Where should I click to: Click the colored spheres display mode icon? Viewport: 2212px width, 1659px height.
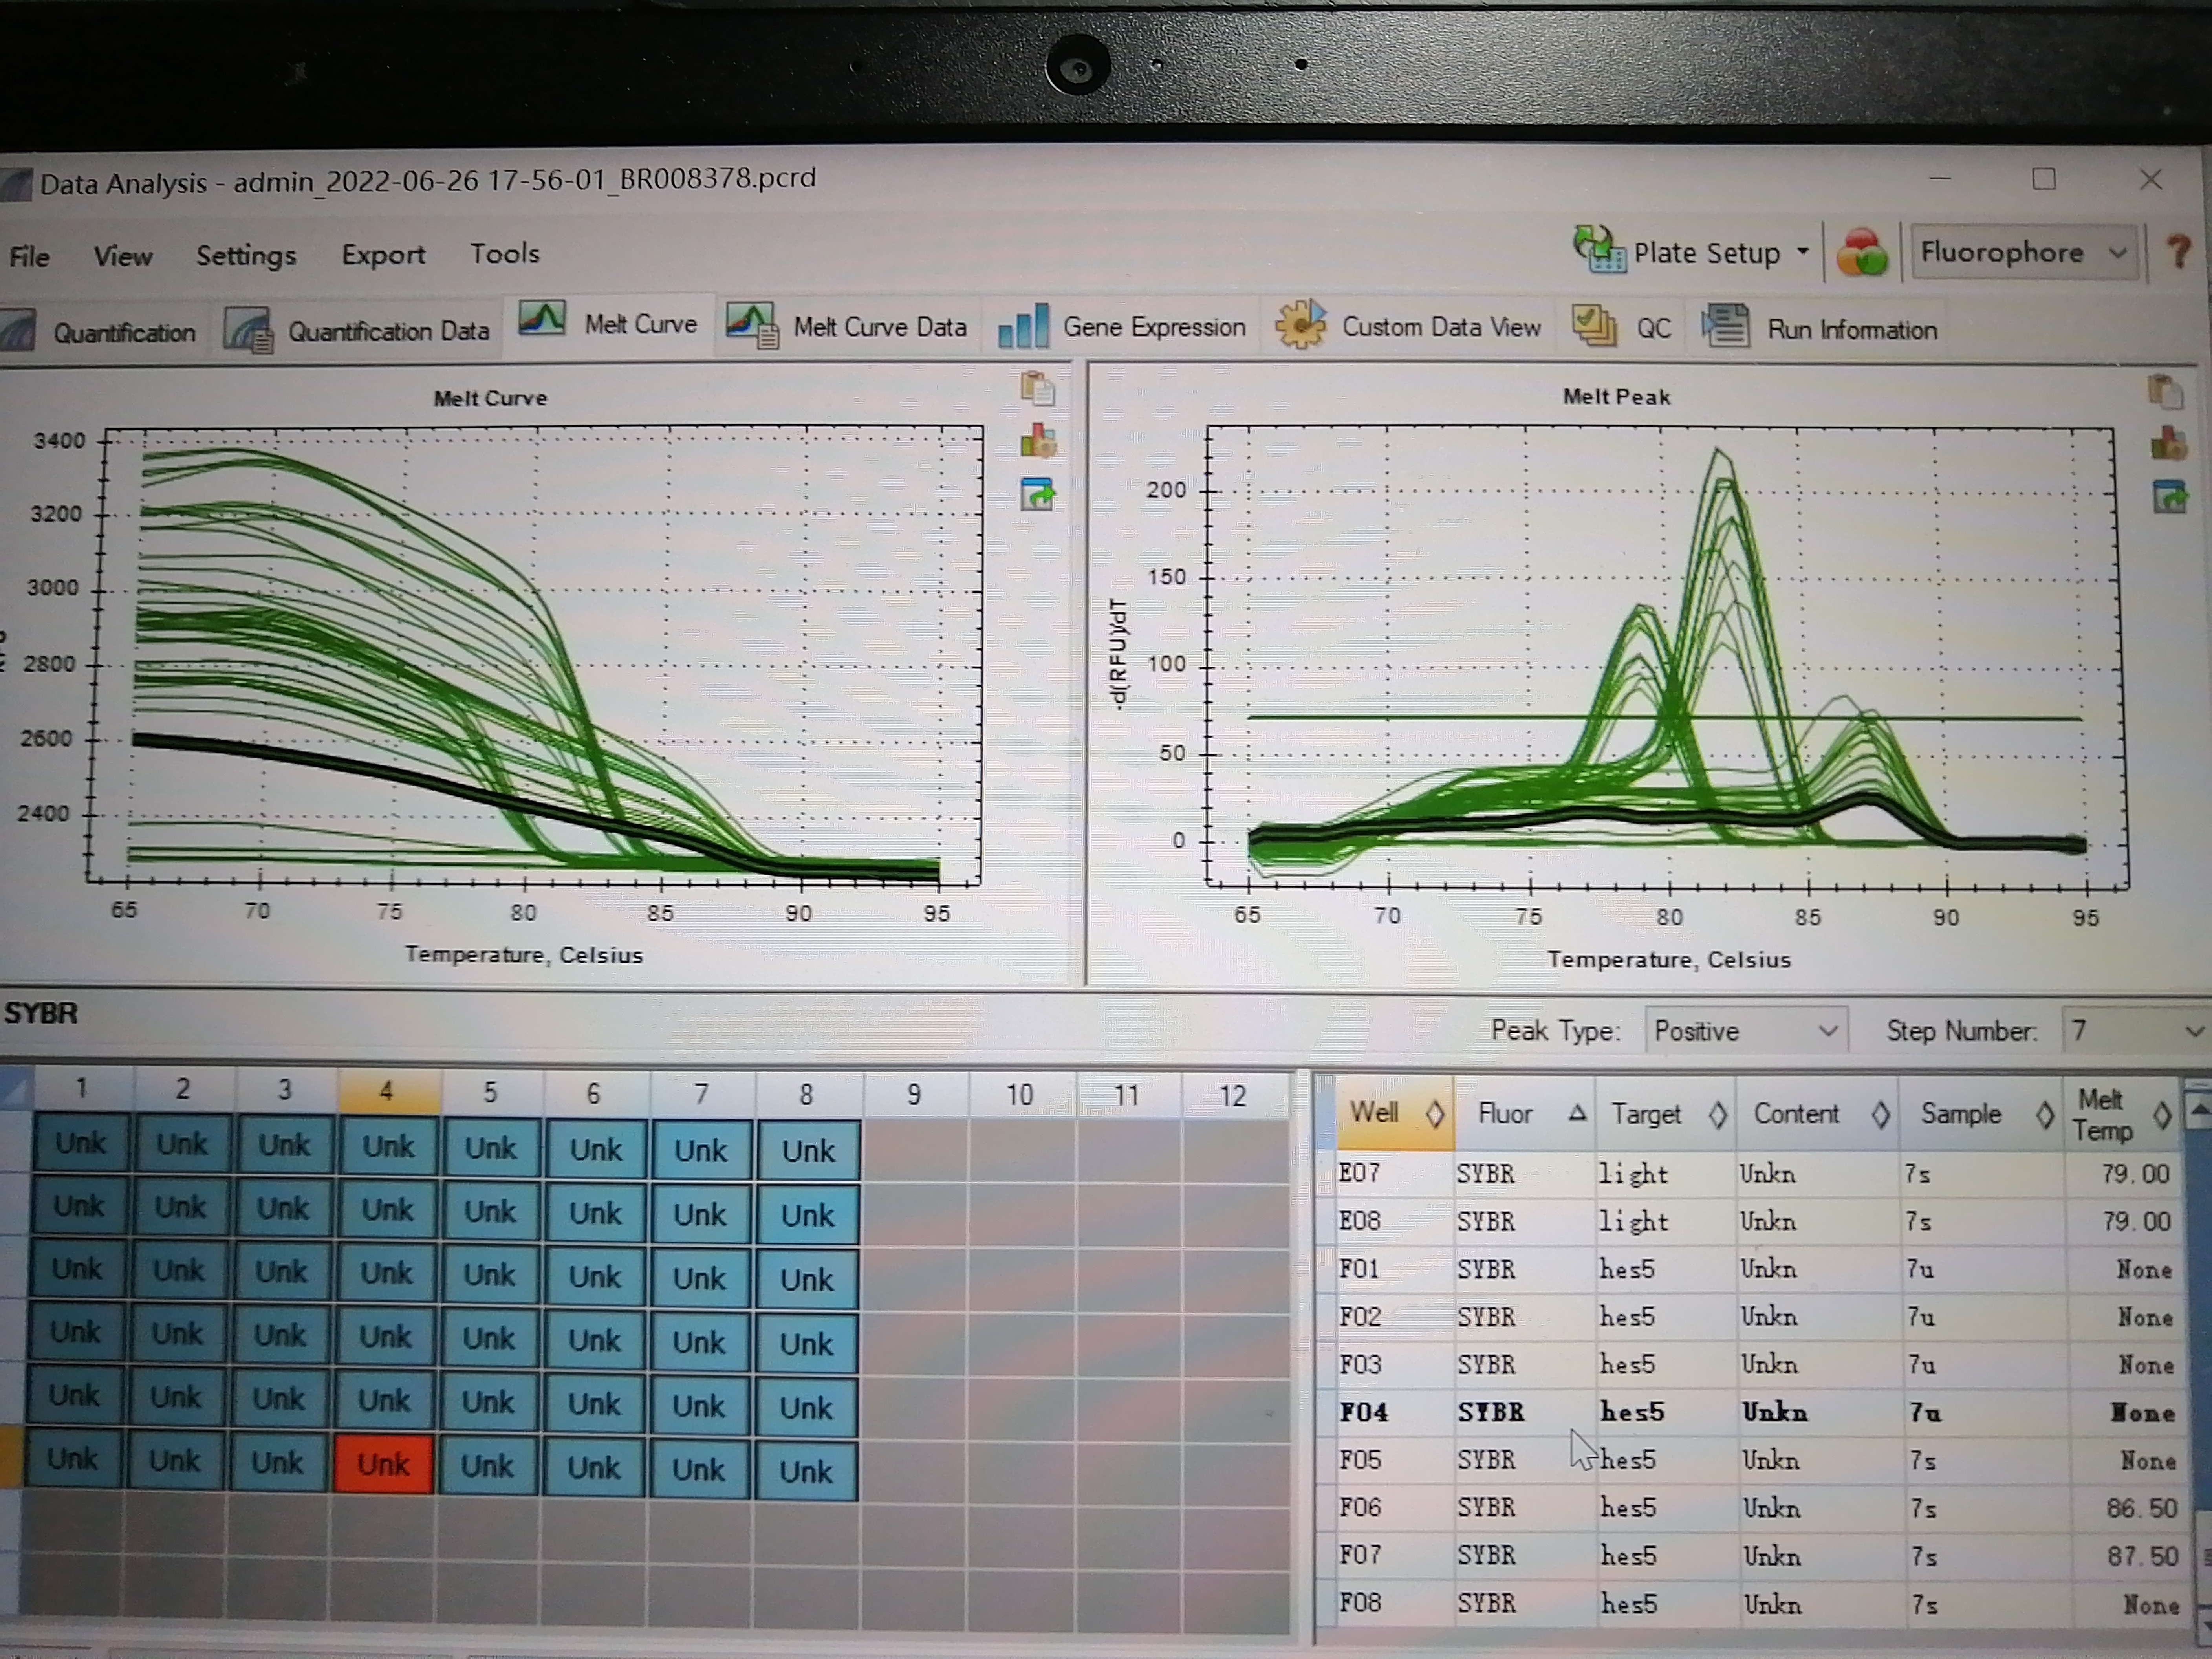(1862, 252)
